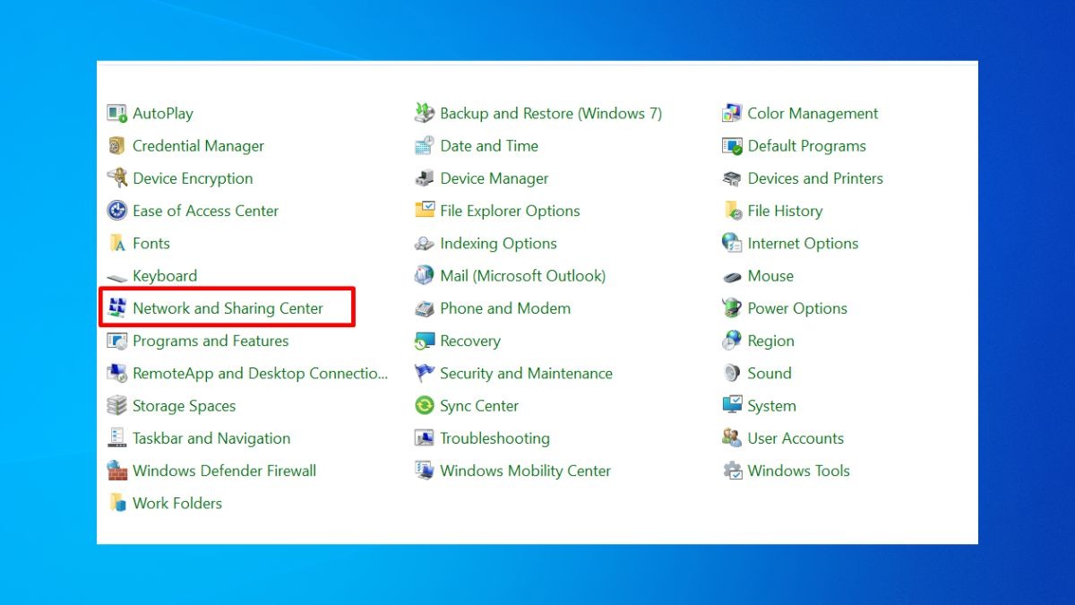Click the Keyboard icon
1075x605 pixels.
pos(117,276)
